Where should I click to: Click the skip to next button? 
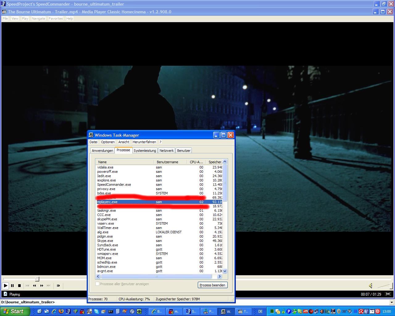pos(48,286)
